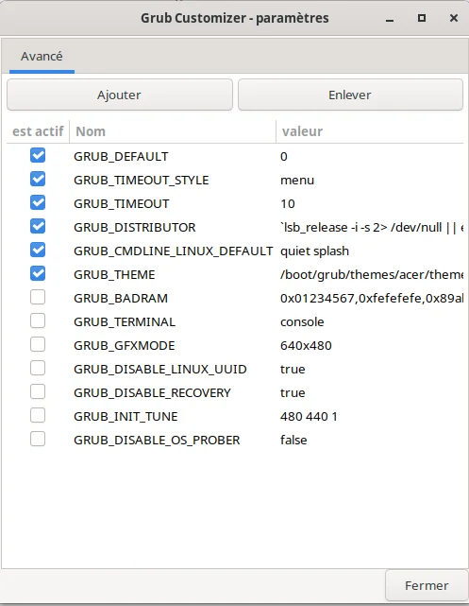Image resolution: width=469 pixels, height=606 pixels.
Task: Uncheck GRUB_DISTRIBUTOR active checkbox
Action: [38, 227]
